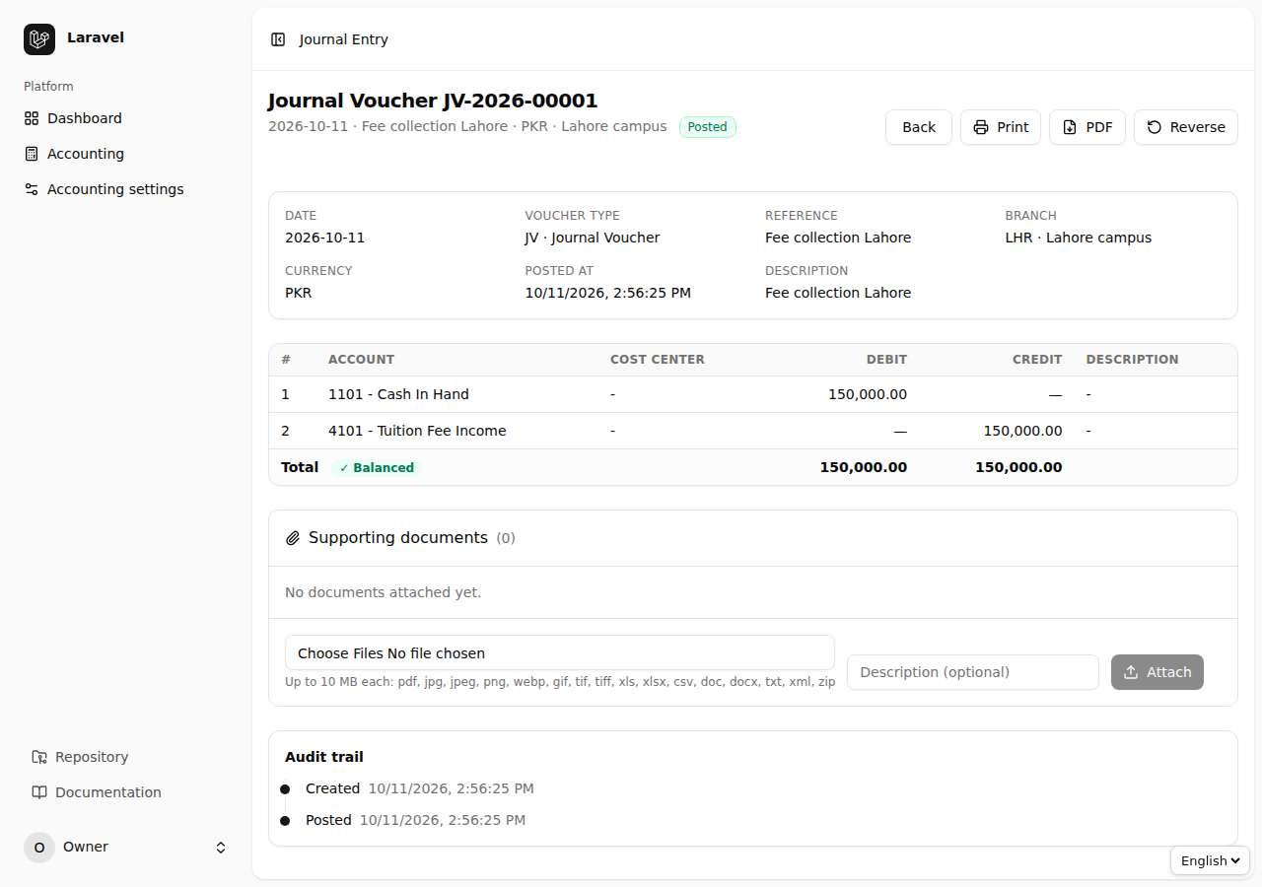Viewport: 1262px width, 887px height.
Task: Click the Choose Files input
Action: 560,652
